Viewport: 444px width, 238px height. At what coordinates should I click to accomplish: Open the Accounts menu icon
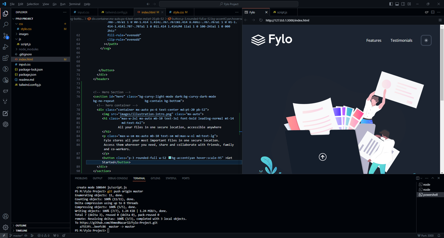6,217
